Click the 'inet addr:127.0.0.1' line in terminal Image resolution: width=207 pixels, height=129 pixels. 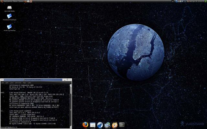pos(25,113)
